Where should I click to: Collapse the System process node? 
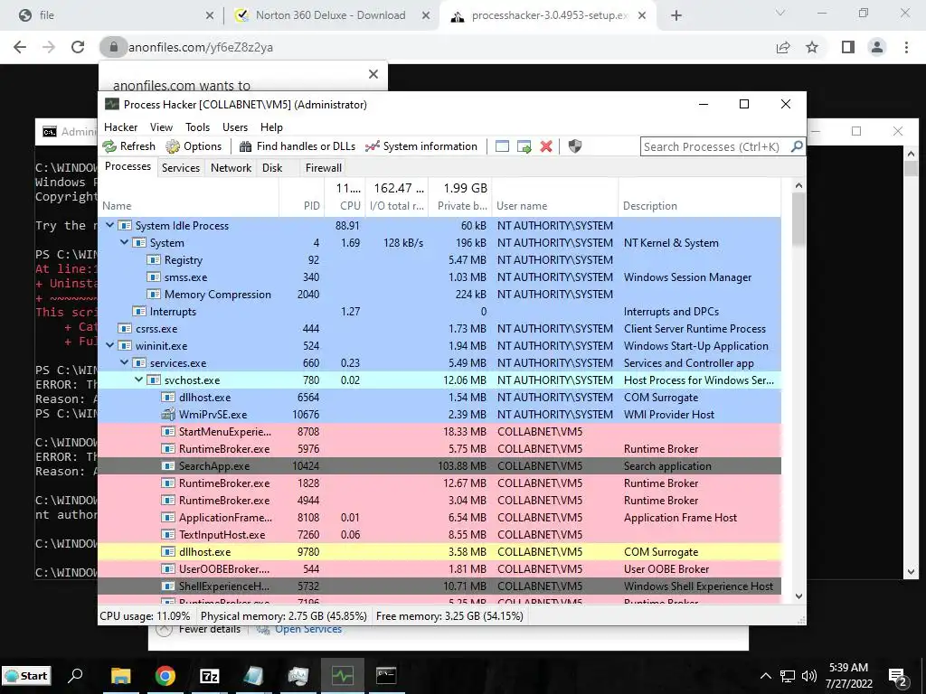click(125, 242)
